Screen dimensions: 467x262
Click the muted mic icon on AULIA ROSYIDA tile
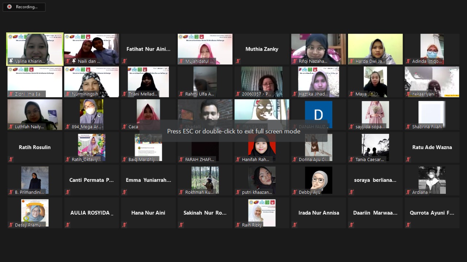coord(68,225)
